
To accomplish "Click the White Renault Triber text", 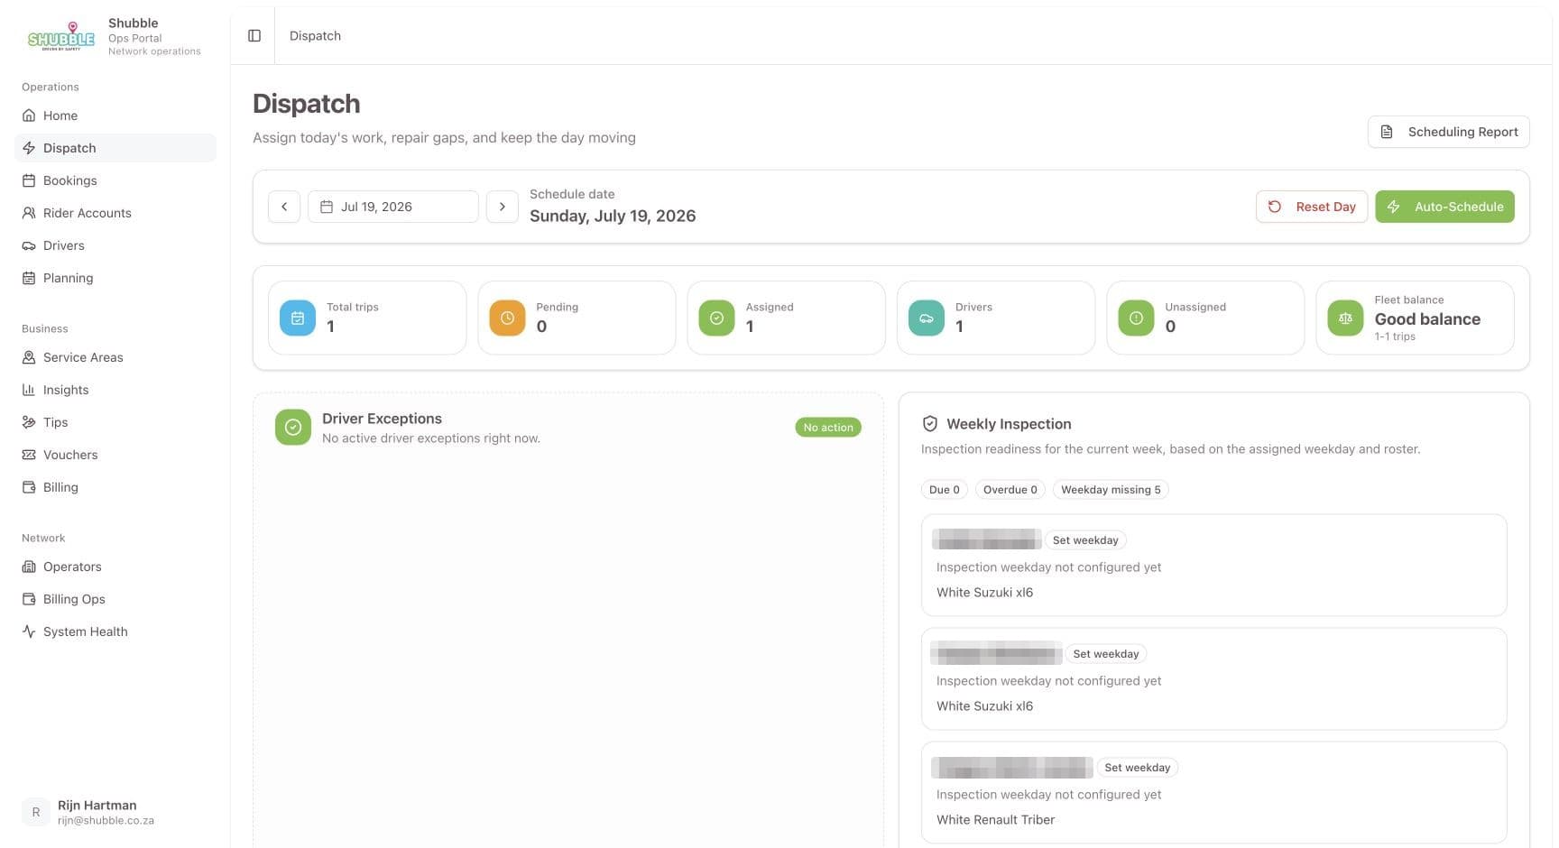I will (995, 820).
